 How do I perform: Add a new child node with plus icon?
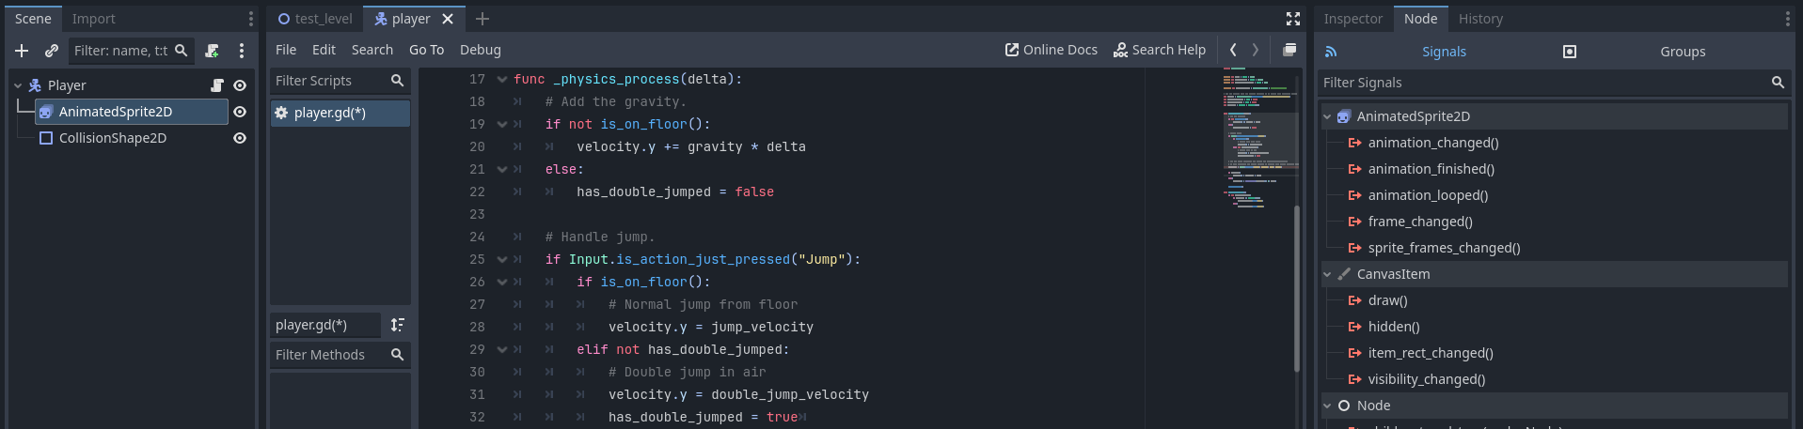[x=22, y=51]
